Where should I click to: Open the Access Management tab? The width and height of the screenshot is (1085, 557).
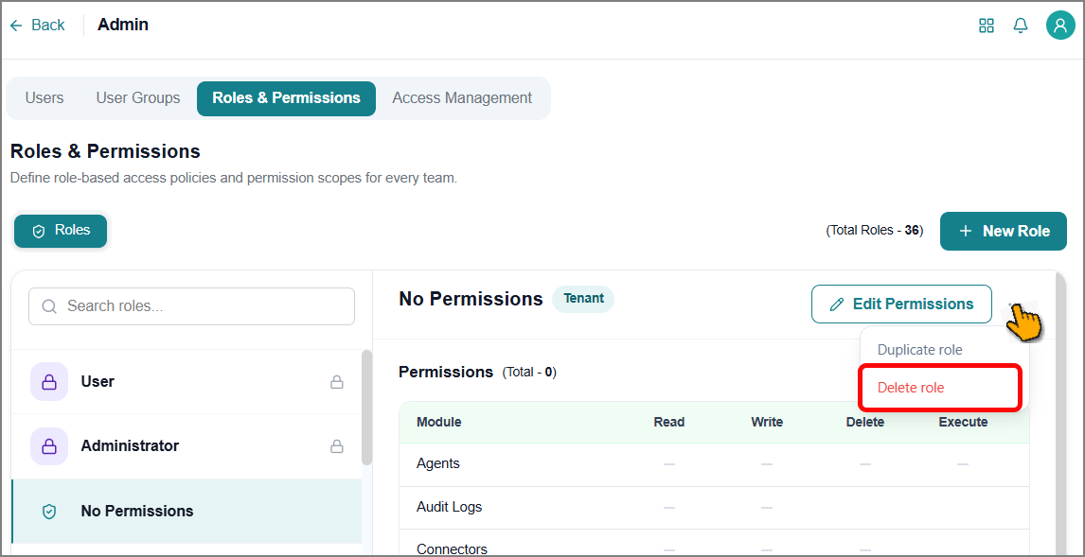point(462,98)
